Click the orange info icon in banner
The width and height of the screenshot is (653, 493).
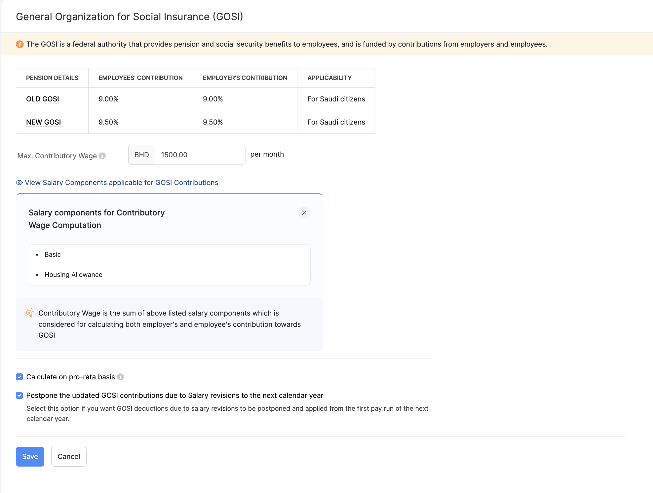(20, 44)
